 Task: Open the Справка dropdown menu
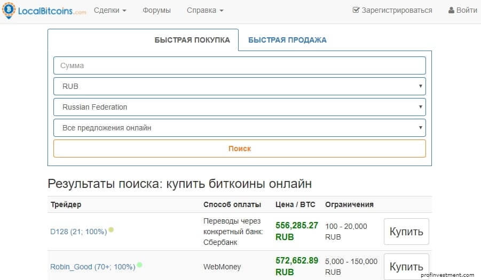[205, 10]
